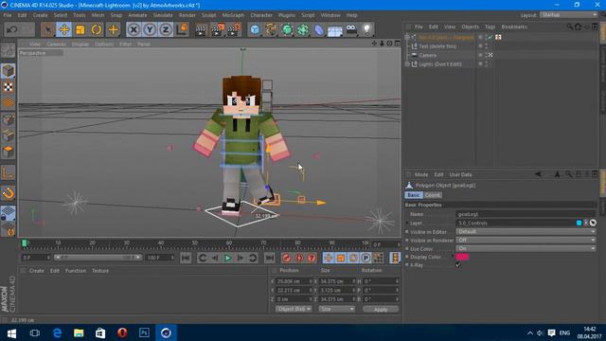Open the Size mode dropdown
This screenshot has height=341, width=606.
click(337, 309)
